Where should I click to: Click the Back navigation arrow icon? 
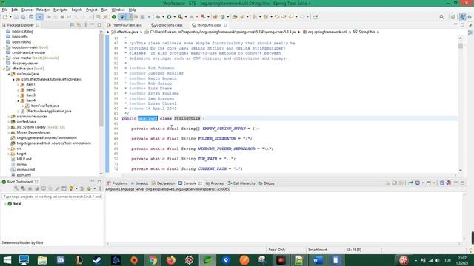point(291,17)
